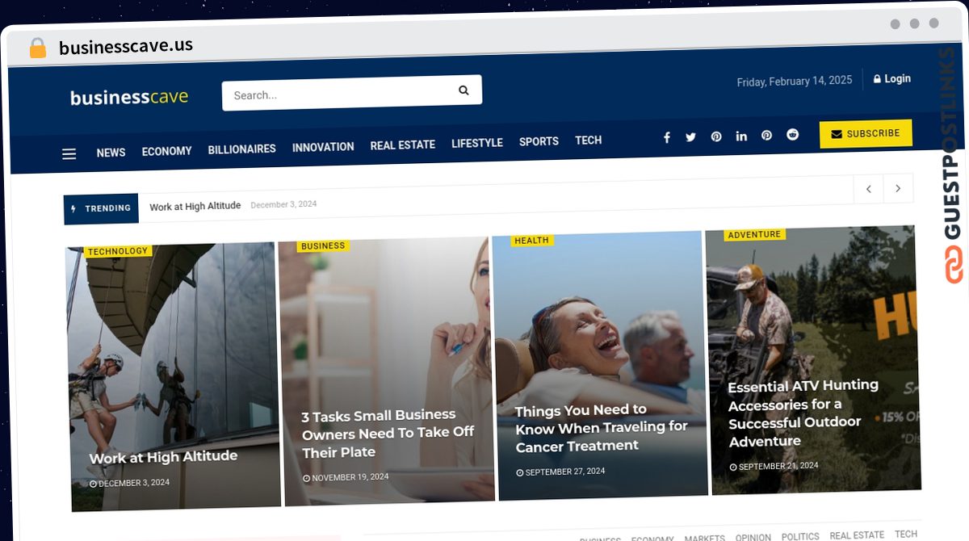Click the businesscave.us address bar URL

click(x=126, y=46)
